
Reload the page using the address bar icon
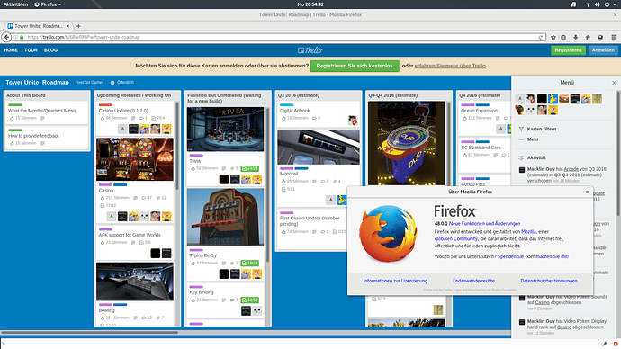(541, 37)
